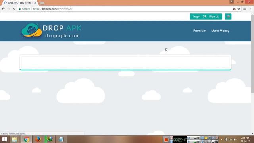Open Chrome three-dot menu
254x143 pixels.
251,9
